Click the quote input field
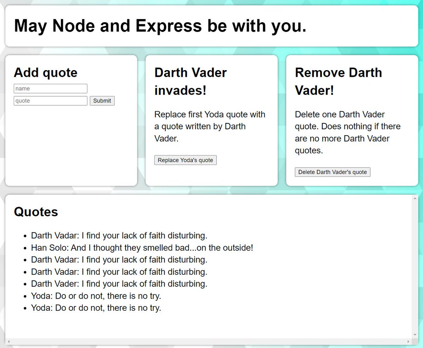This screenshot has width=423, height=348. coord(50,101)
